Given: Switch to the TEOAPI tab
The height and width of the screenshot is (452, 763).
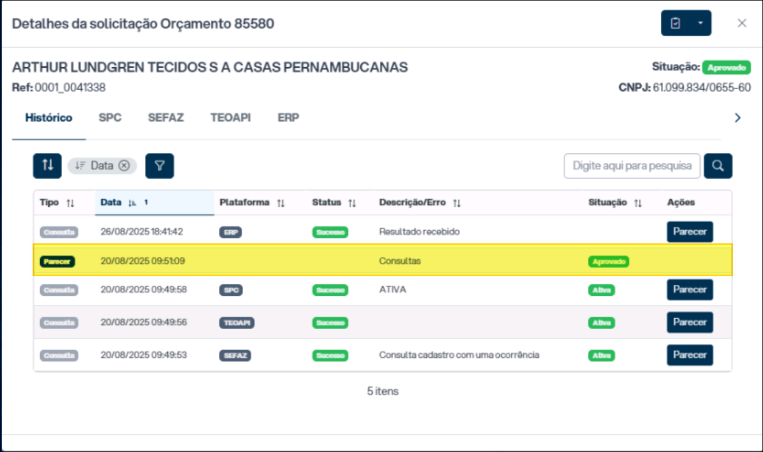Looking at the screenshot, I should (230, 118).
